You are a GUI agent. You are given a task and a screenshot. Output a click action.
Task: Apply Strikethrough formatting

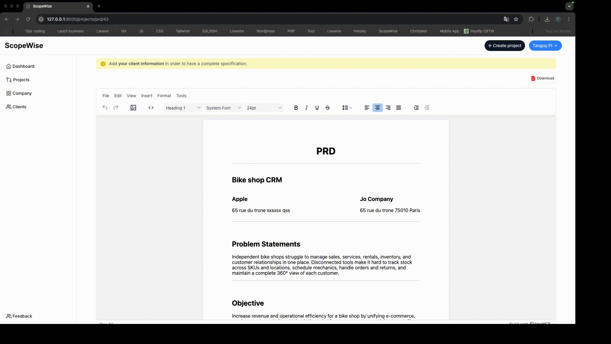[x=327, y=108]
